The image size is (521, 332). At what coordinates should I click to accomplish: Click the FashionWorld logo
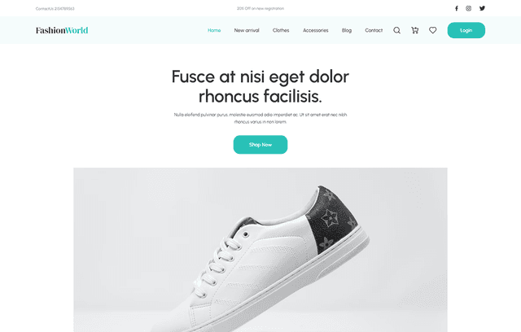[x=62, y=30]
